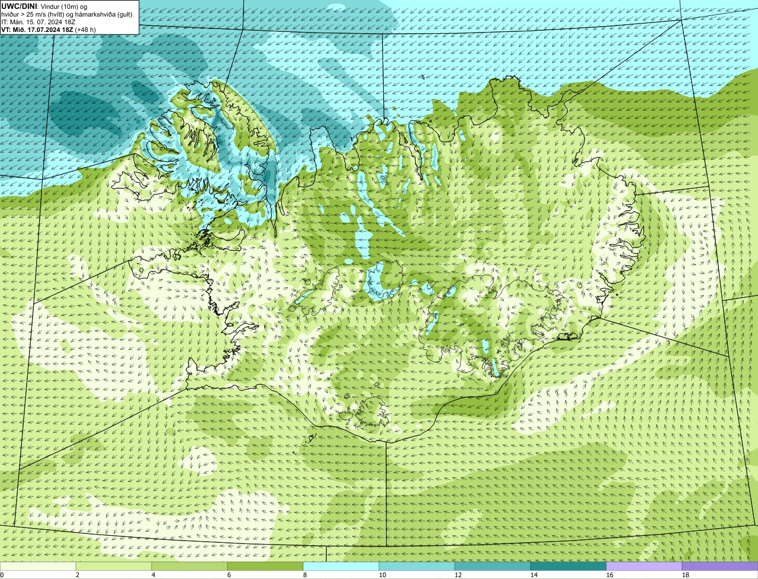758x579 pixels.
Task: Click the 10–12 m/s light teal legend swatch
Action: pos(417,567)
